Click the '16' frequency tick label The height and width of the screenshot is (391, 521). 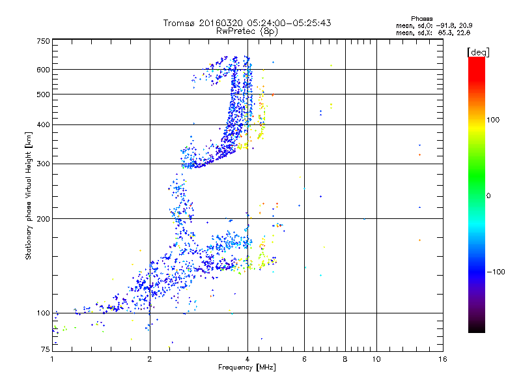pos(443,359)
